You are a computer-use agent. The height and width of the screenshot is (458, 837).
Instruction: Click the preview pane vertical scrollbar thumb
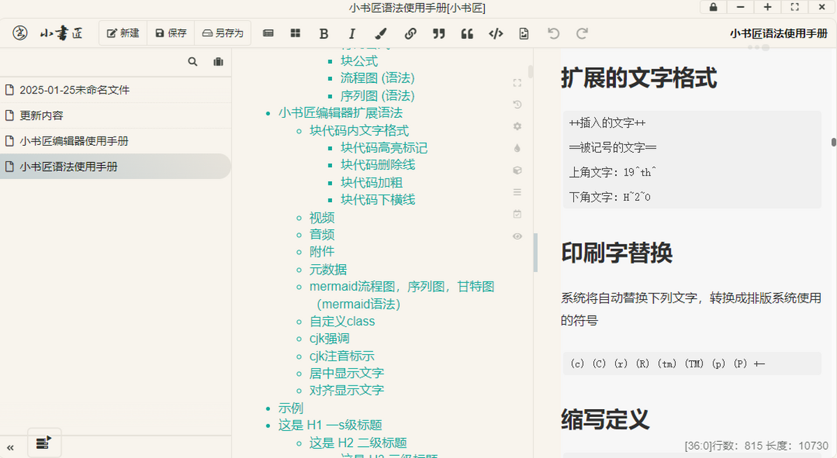tap(834, 142)
